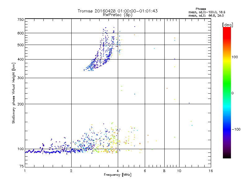Click the y-axis tick label '600'
Screen dimensions: 248x186
pos(20,33)
